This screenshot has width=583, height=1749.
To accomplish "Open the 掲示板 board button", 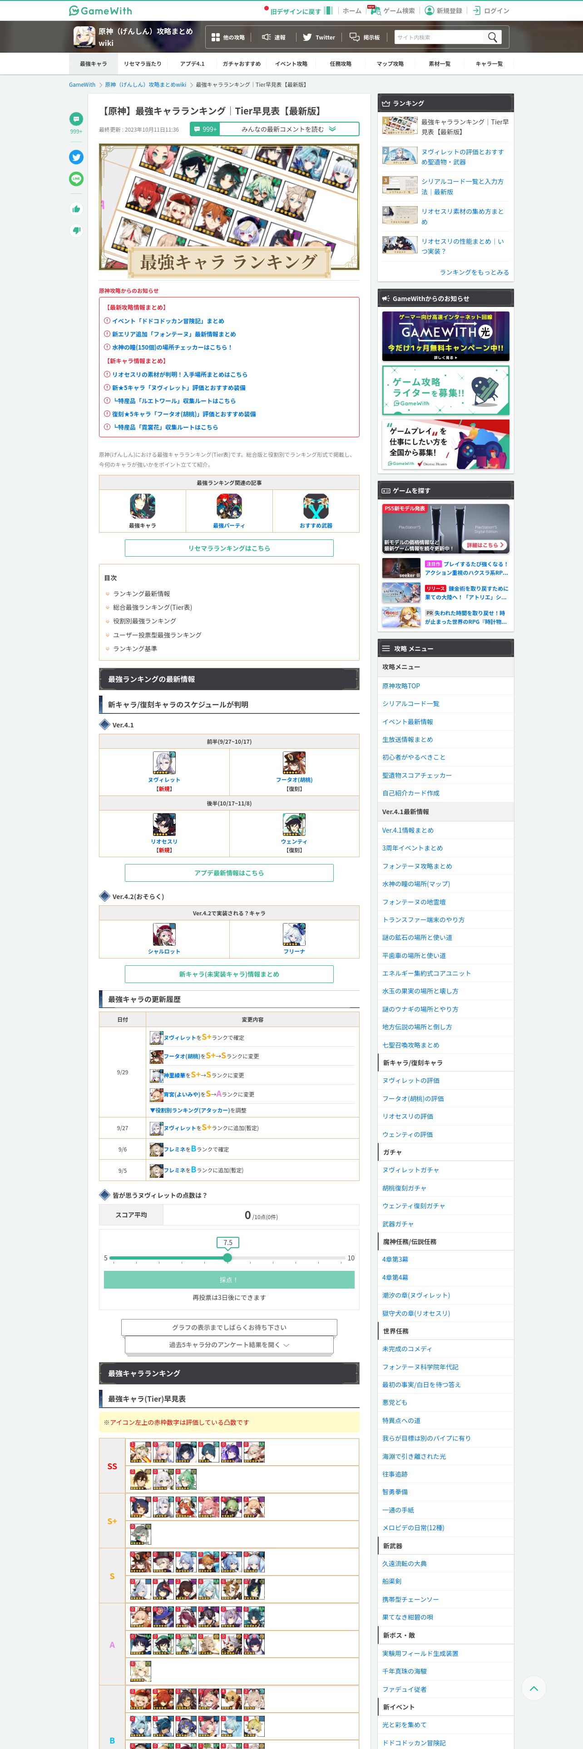I will point(365,37).
